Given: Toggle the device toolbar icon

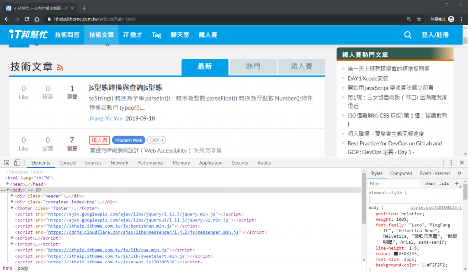Looking at the screenshot, I should 17,163.
